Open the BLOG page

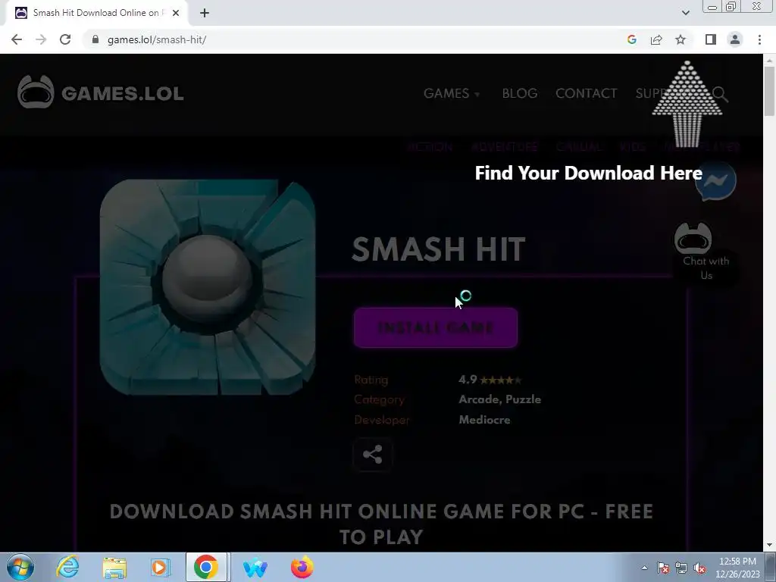pyautogui.click(x=520, y=93)
